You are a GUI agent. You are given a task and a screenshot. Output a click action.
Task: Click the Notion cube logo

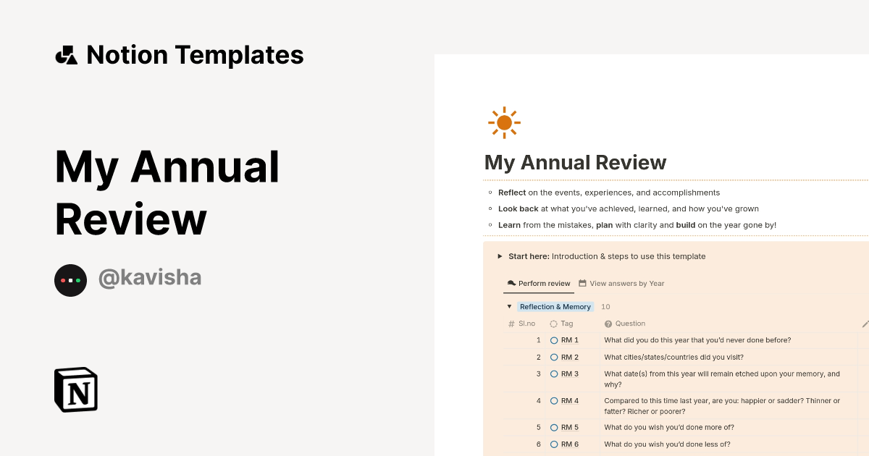click(x=76, y=389)
